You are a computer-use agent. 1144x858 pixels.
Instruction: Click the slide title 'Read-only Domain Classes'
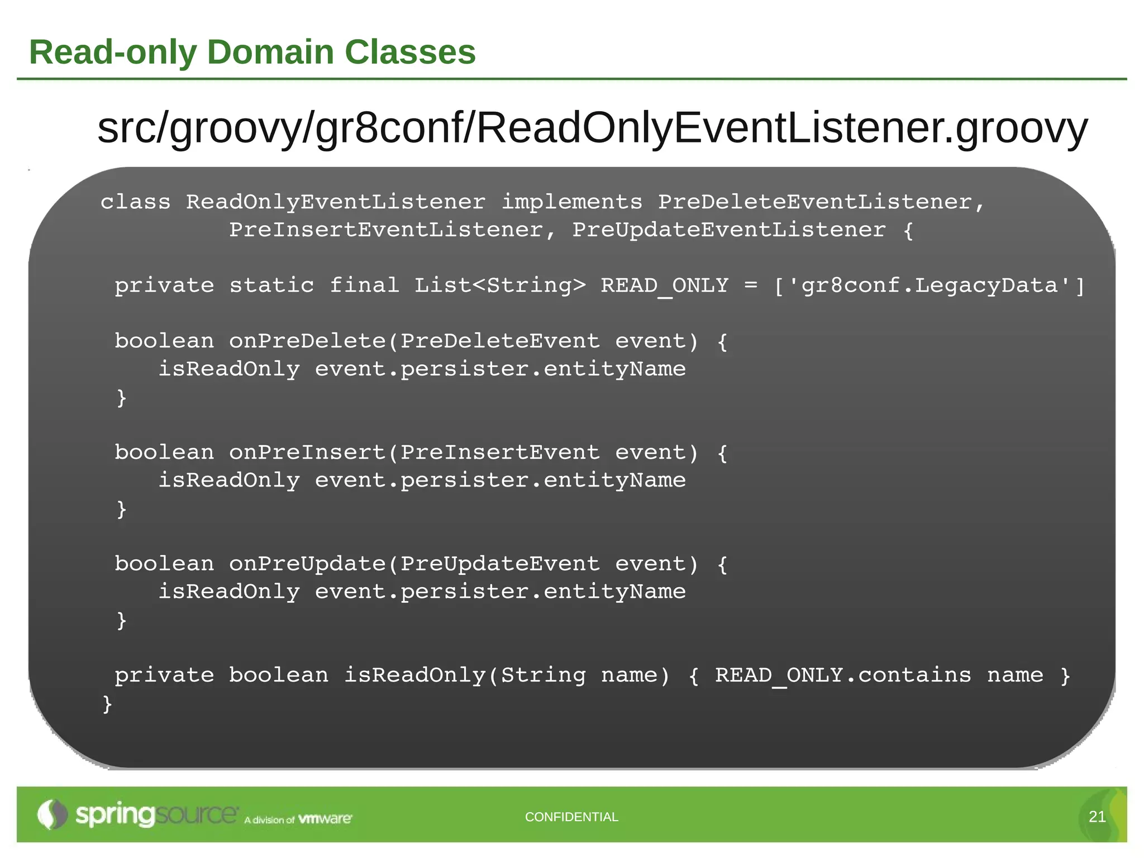(x=252, y=52)
